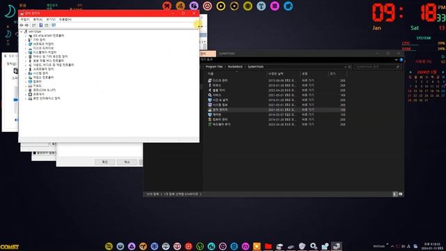Sort by the 수정한 날짜 column header
Screen dimensions: 446x251
tap(284, 74)
